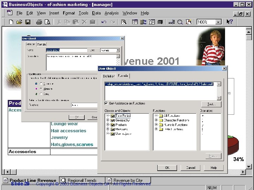The image size is (254, 190).
Task: Click the Slice and Dice toolbar icon
Action: tap(143, 22)
